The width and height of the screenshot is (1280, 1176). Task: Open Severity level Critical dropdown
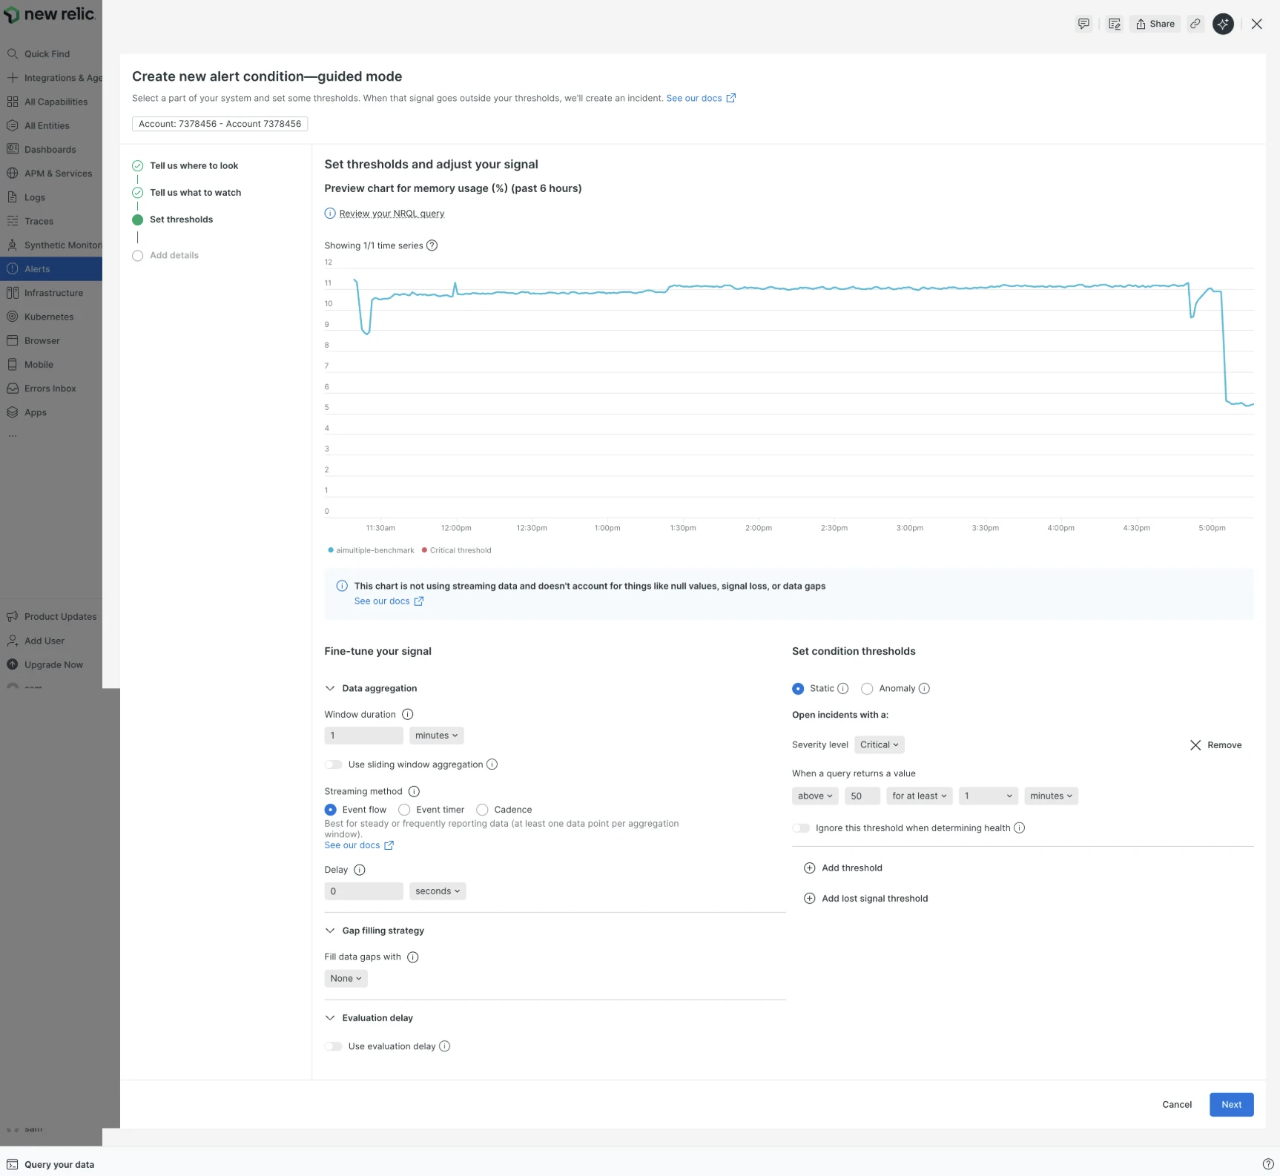point(880,745)
